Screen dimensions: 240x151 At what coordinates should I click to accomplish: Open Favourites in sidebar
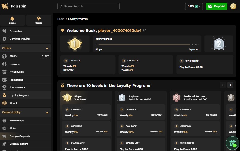tap(26, 31)
